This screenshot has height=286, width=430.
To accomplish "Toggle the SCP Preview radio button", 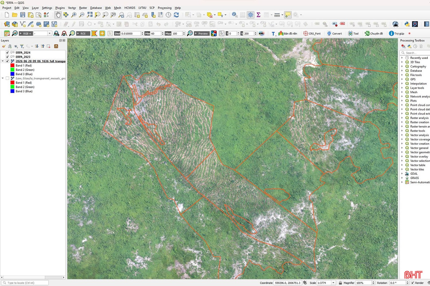I will 196,33.
